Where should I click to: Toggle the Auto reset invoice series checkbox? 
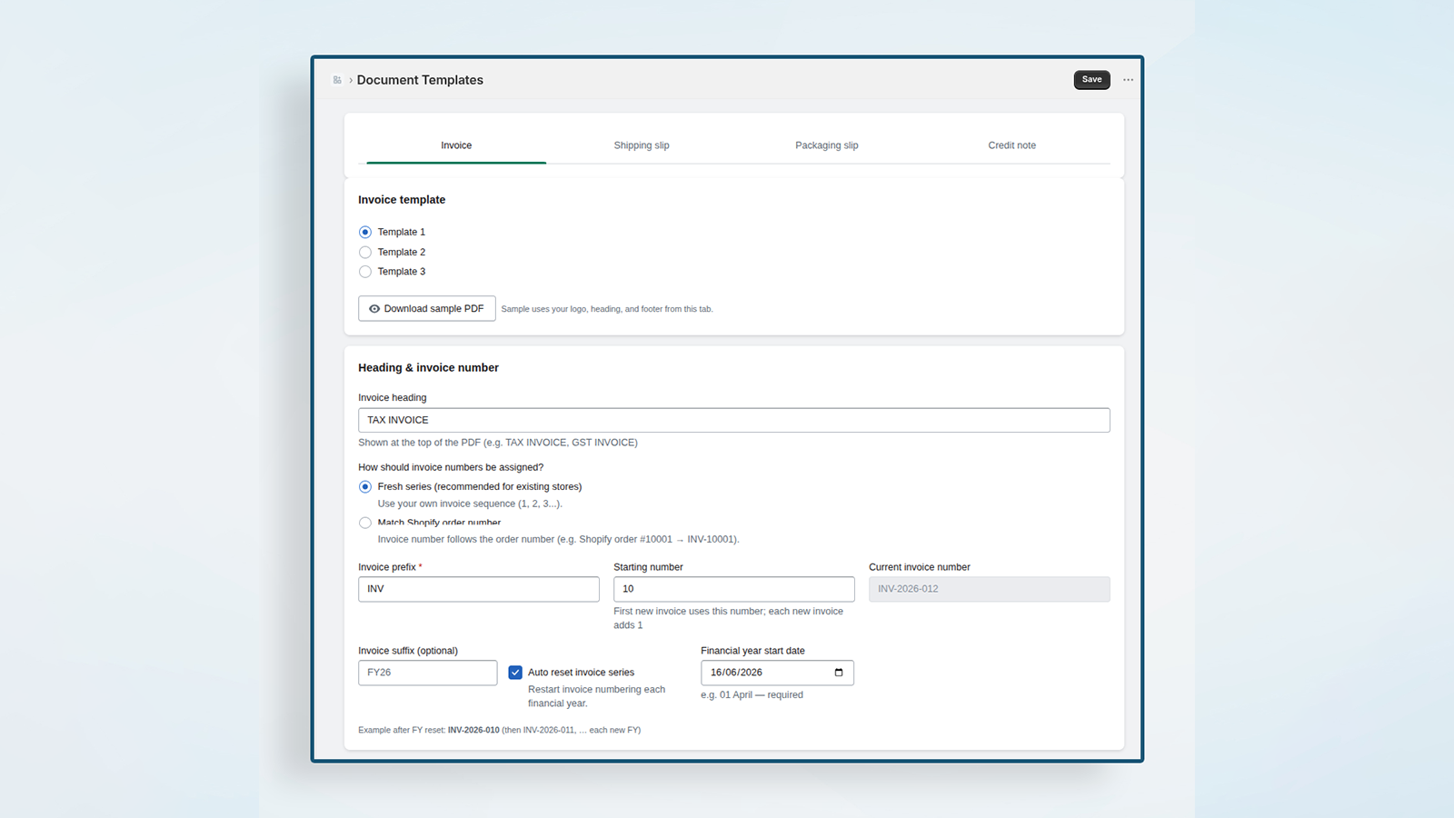515,673
